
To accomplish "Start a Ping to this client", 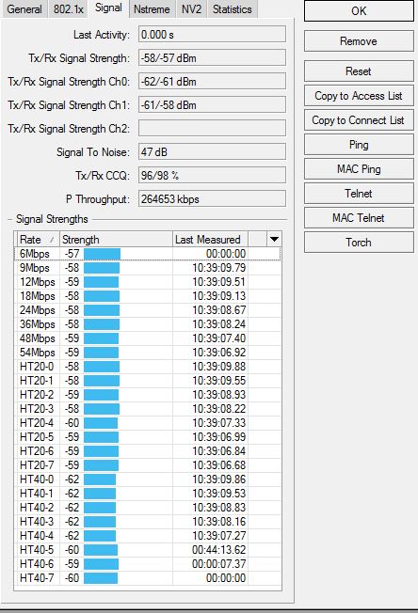I will pos(359,145).
